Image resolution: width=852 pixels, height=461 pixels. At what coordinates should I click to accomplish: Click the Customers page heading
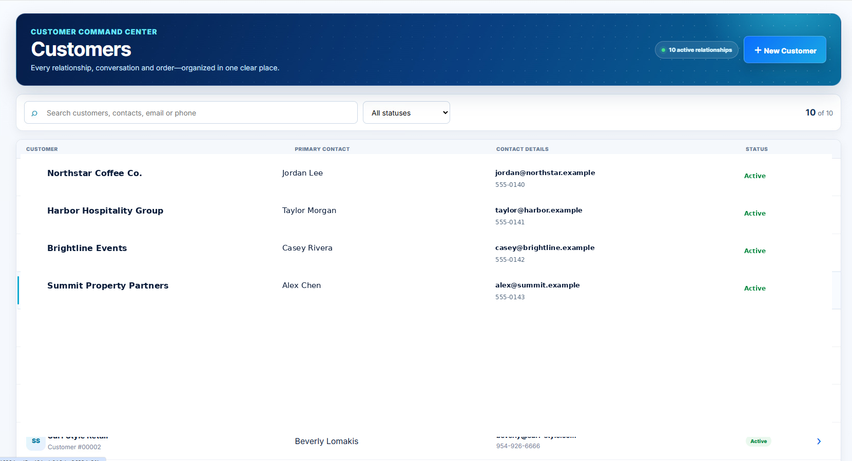pyautogui.click(x=81, y=49)
